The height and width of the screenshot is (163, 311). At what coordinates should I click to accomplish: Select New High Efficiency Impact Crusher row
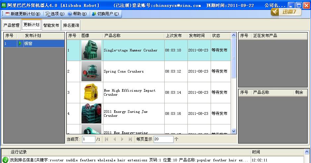[149, 92]
